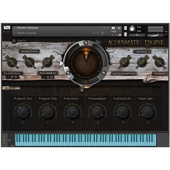Click the third lever knob above Resonance
Image resolution: width=170 pixels, height=170 pixels.
click(x=48, y=62)
